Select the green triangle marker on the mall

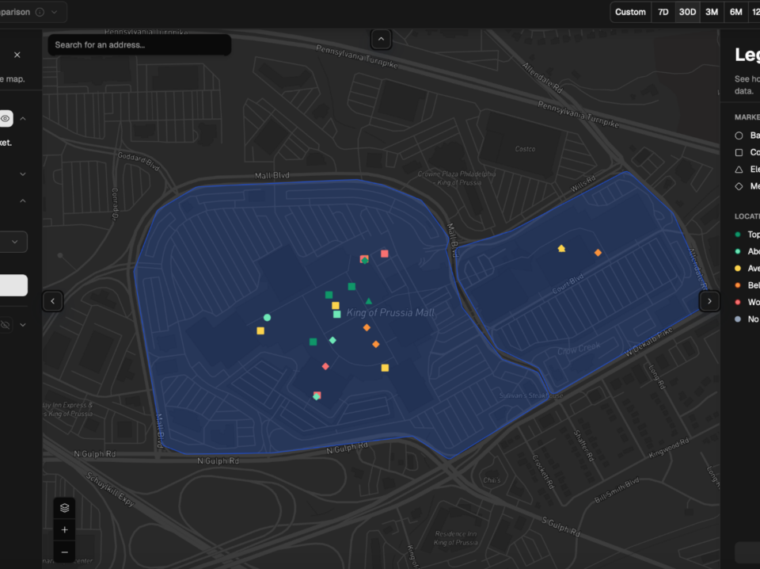pyautogui.click(x=369, y=301)
